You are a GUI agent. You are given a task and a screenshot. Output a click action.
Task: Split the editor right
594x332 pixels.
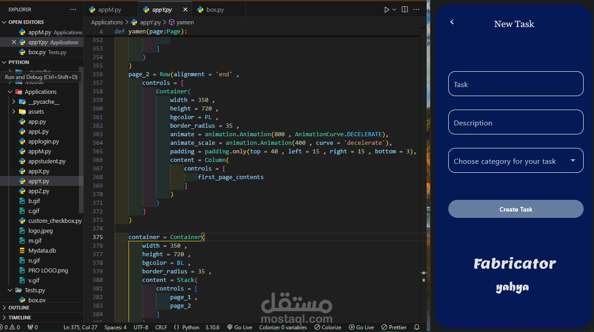tap(405, 9)
